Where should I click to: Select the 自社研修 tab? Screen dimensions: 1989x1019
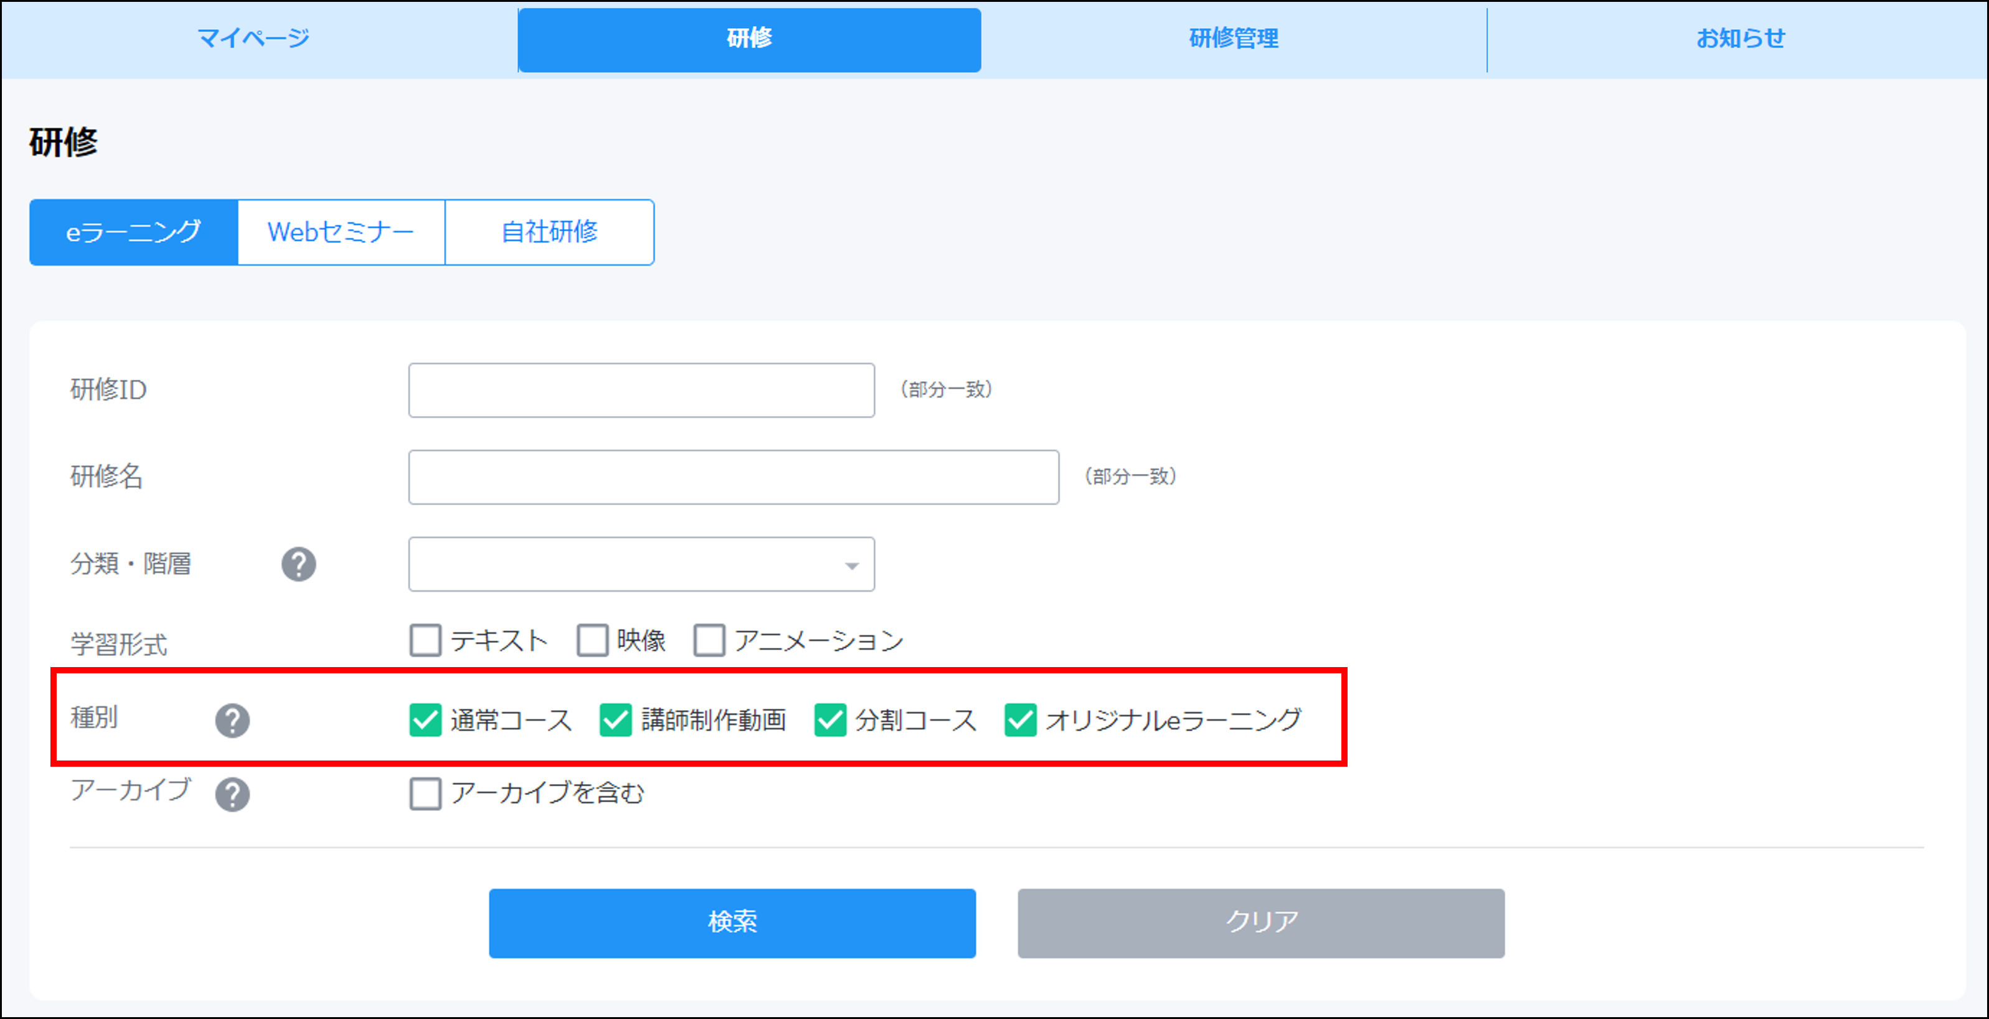549,232
